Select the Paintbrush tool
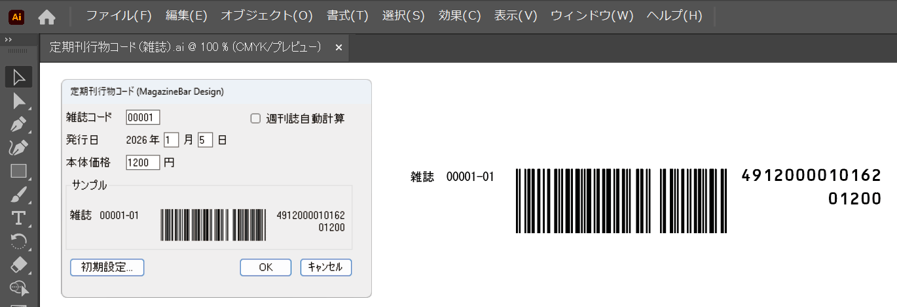 click(18, 195)
